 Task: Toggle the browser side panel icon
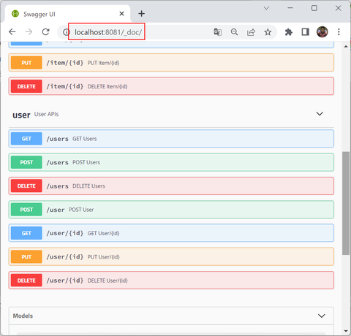pyautogui.click(x=305, y=32)
